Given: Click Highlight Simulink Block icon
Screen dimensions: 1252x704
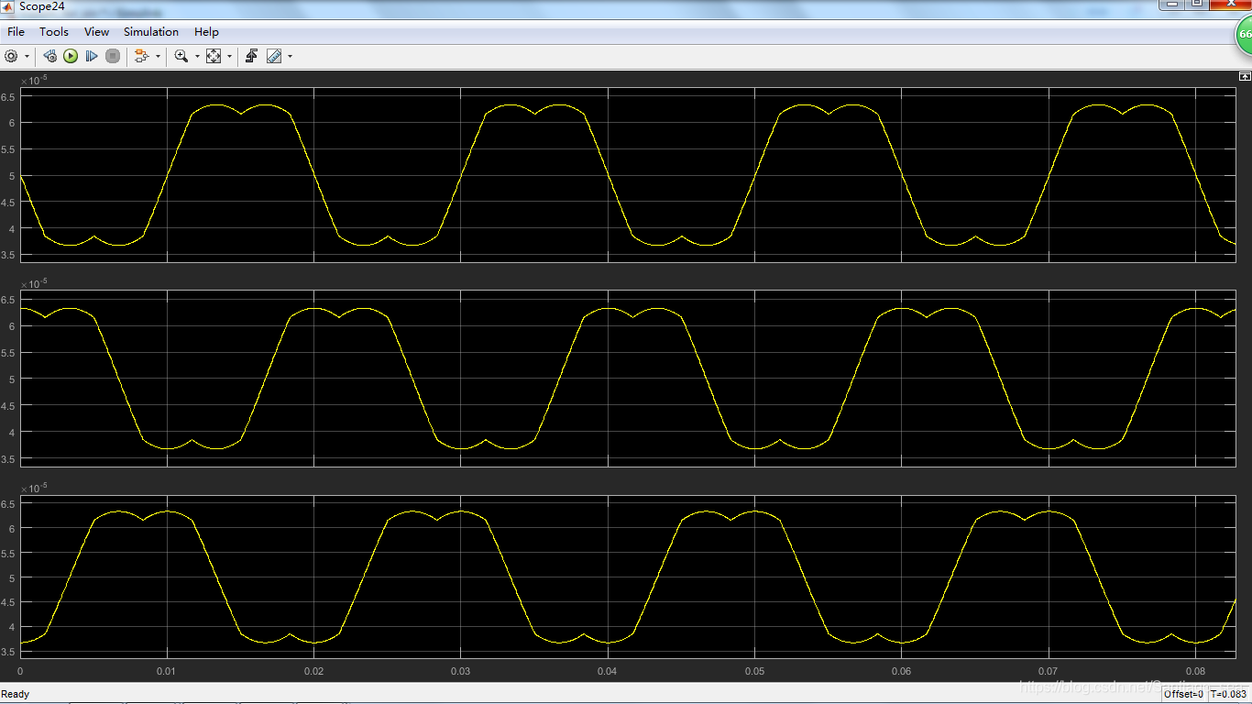Looking at the screenshot, I should click(x=141, y=56).
